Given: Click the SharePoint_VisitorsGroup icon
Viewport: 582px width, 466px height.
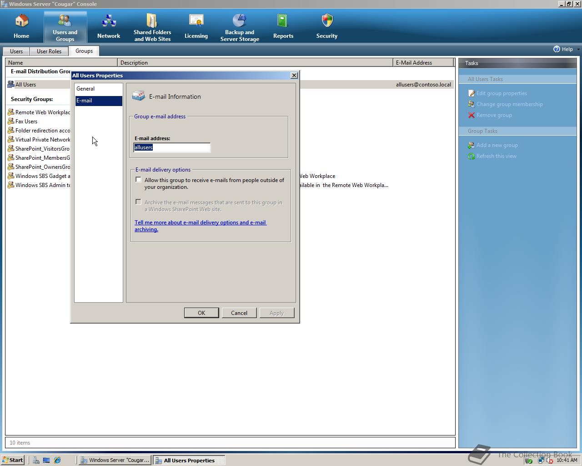Looking at the screenshot, I should (x=11, y=148).
